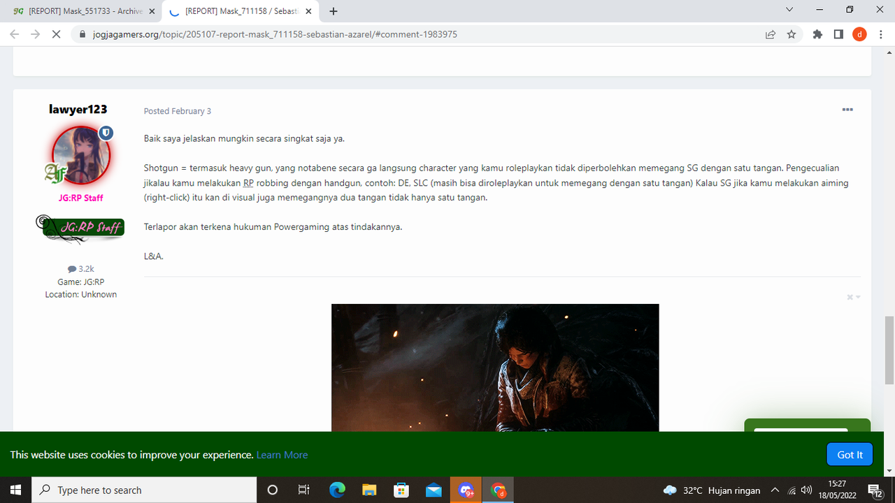Screen dimensions: 895x503
Task: Open File Explorer from the taskbar
Action: (369, 490)
